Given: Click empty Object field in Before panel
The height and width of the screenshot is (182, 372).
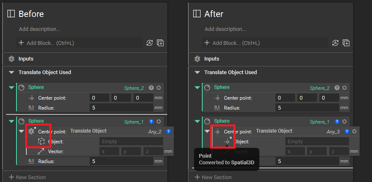Looking at the screenshot, I should pos(131,141).
